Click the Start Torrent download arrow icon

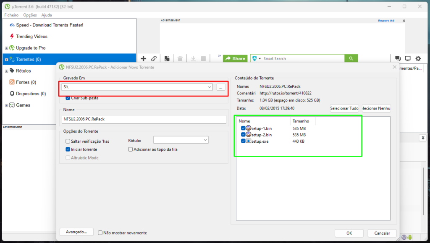[x=193, y=58]
